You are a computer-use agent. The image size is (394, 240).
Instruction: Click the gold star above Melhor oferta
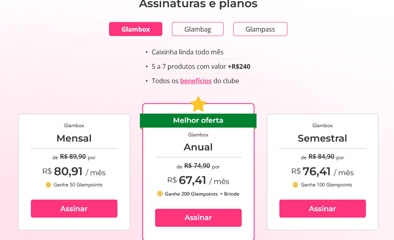coord(198,104)
